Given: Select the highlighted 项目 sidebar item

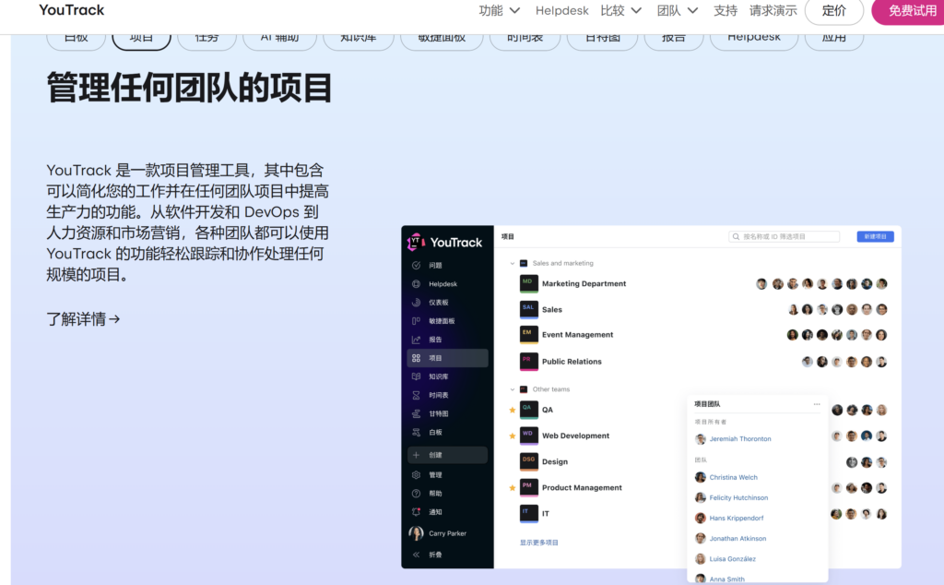Looking at the screenshot, I should pyautogui.click(x=447, y=358).
